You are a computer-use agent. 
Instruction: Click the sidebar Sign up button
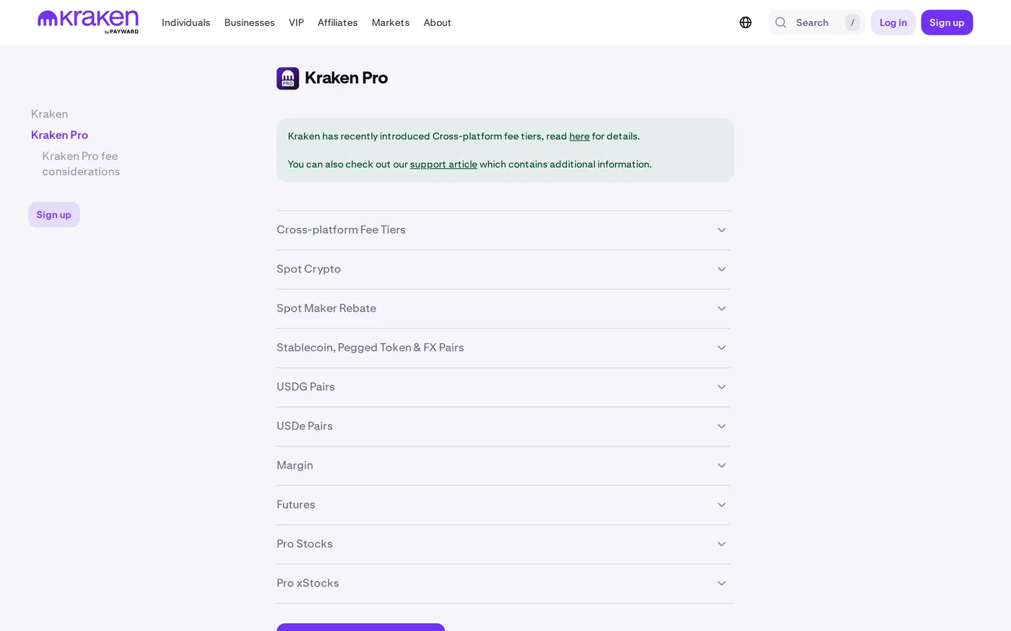(x=54, y=214)
